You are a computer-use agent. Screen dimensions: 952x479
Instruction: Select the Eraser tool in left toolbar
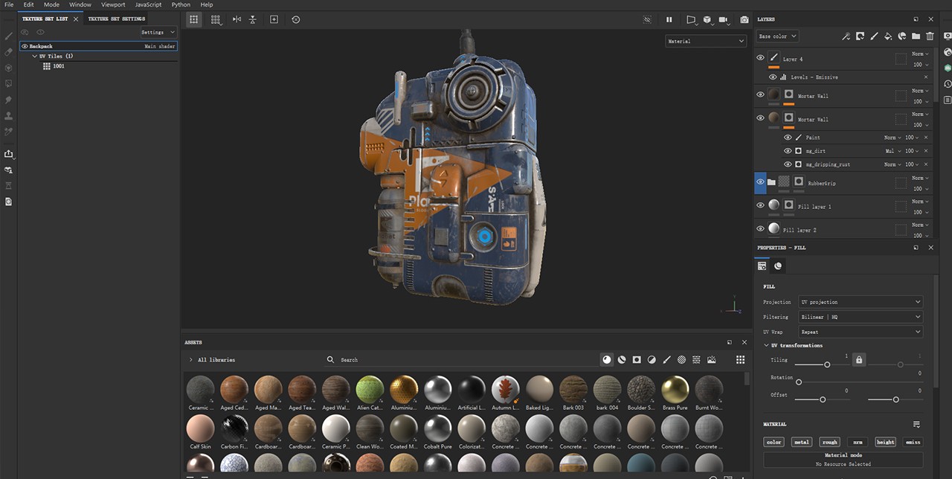(x=9, y=52)
